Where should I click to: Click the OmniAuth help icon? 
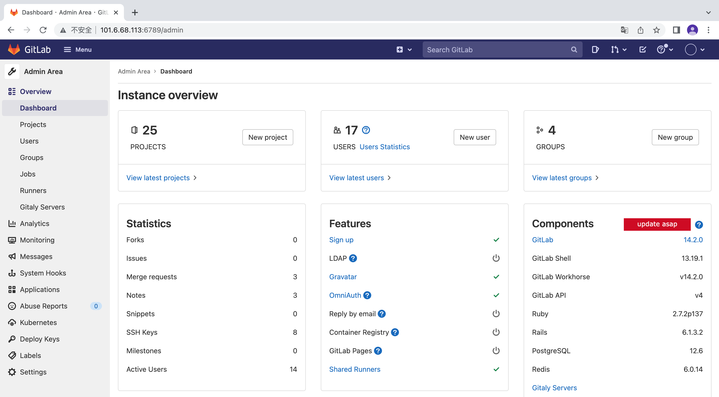[367, 295]
